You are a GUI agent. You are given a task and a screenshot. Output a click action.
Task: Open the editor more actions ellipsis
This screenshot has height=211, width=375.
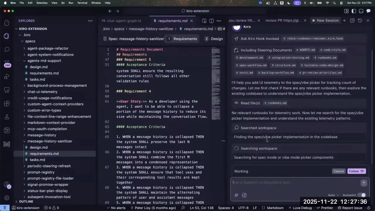pyautogui.click(x=219, y=21)
